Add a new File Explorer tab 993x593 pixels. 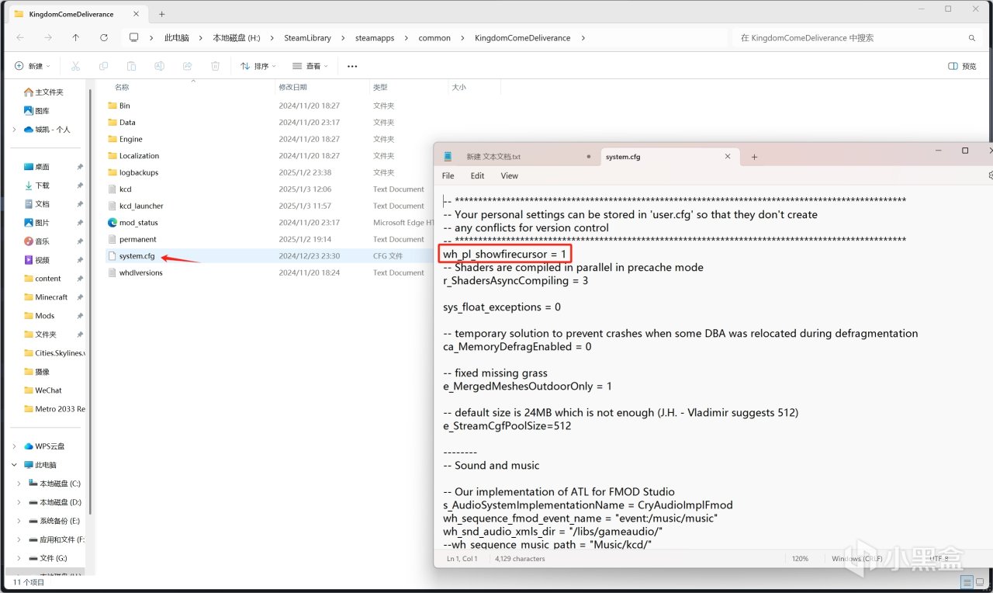click(162, 14)
